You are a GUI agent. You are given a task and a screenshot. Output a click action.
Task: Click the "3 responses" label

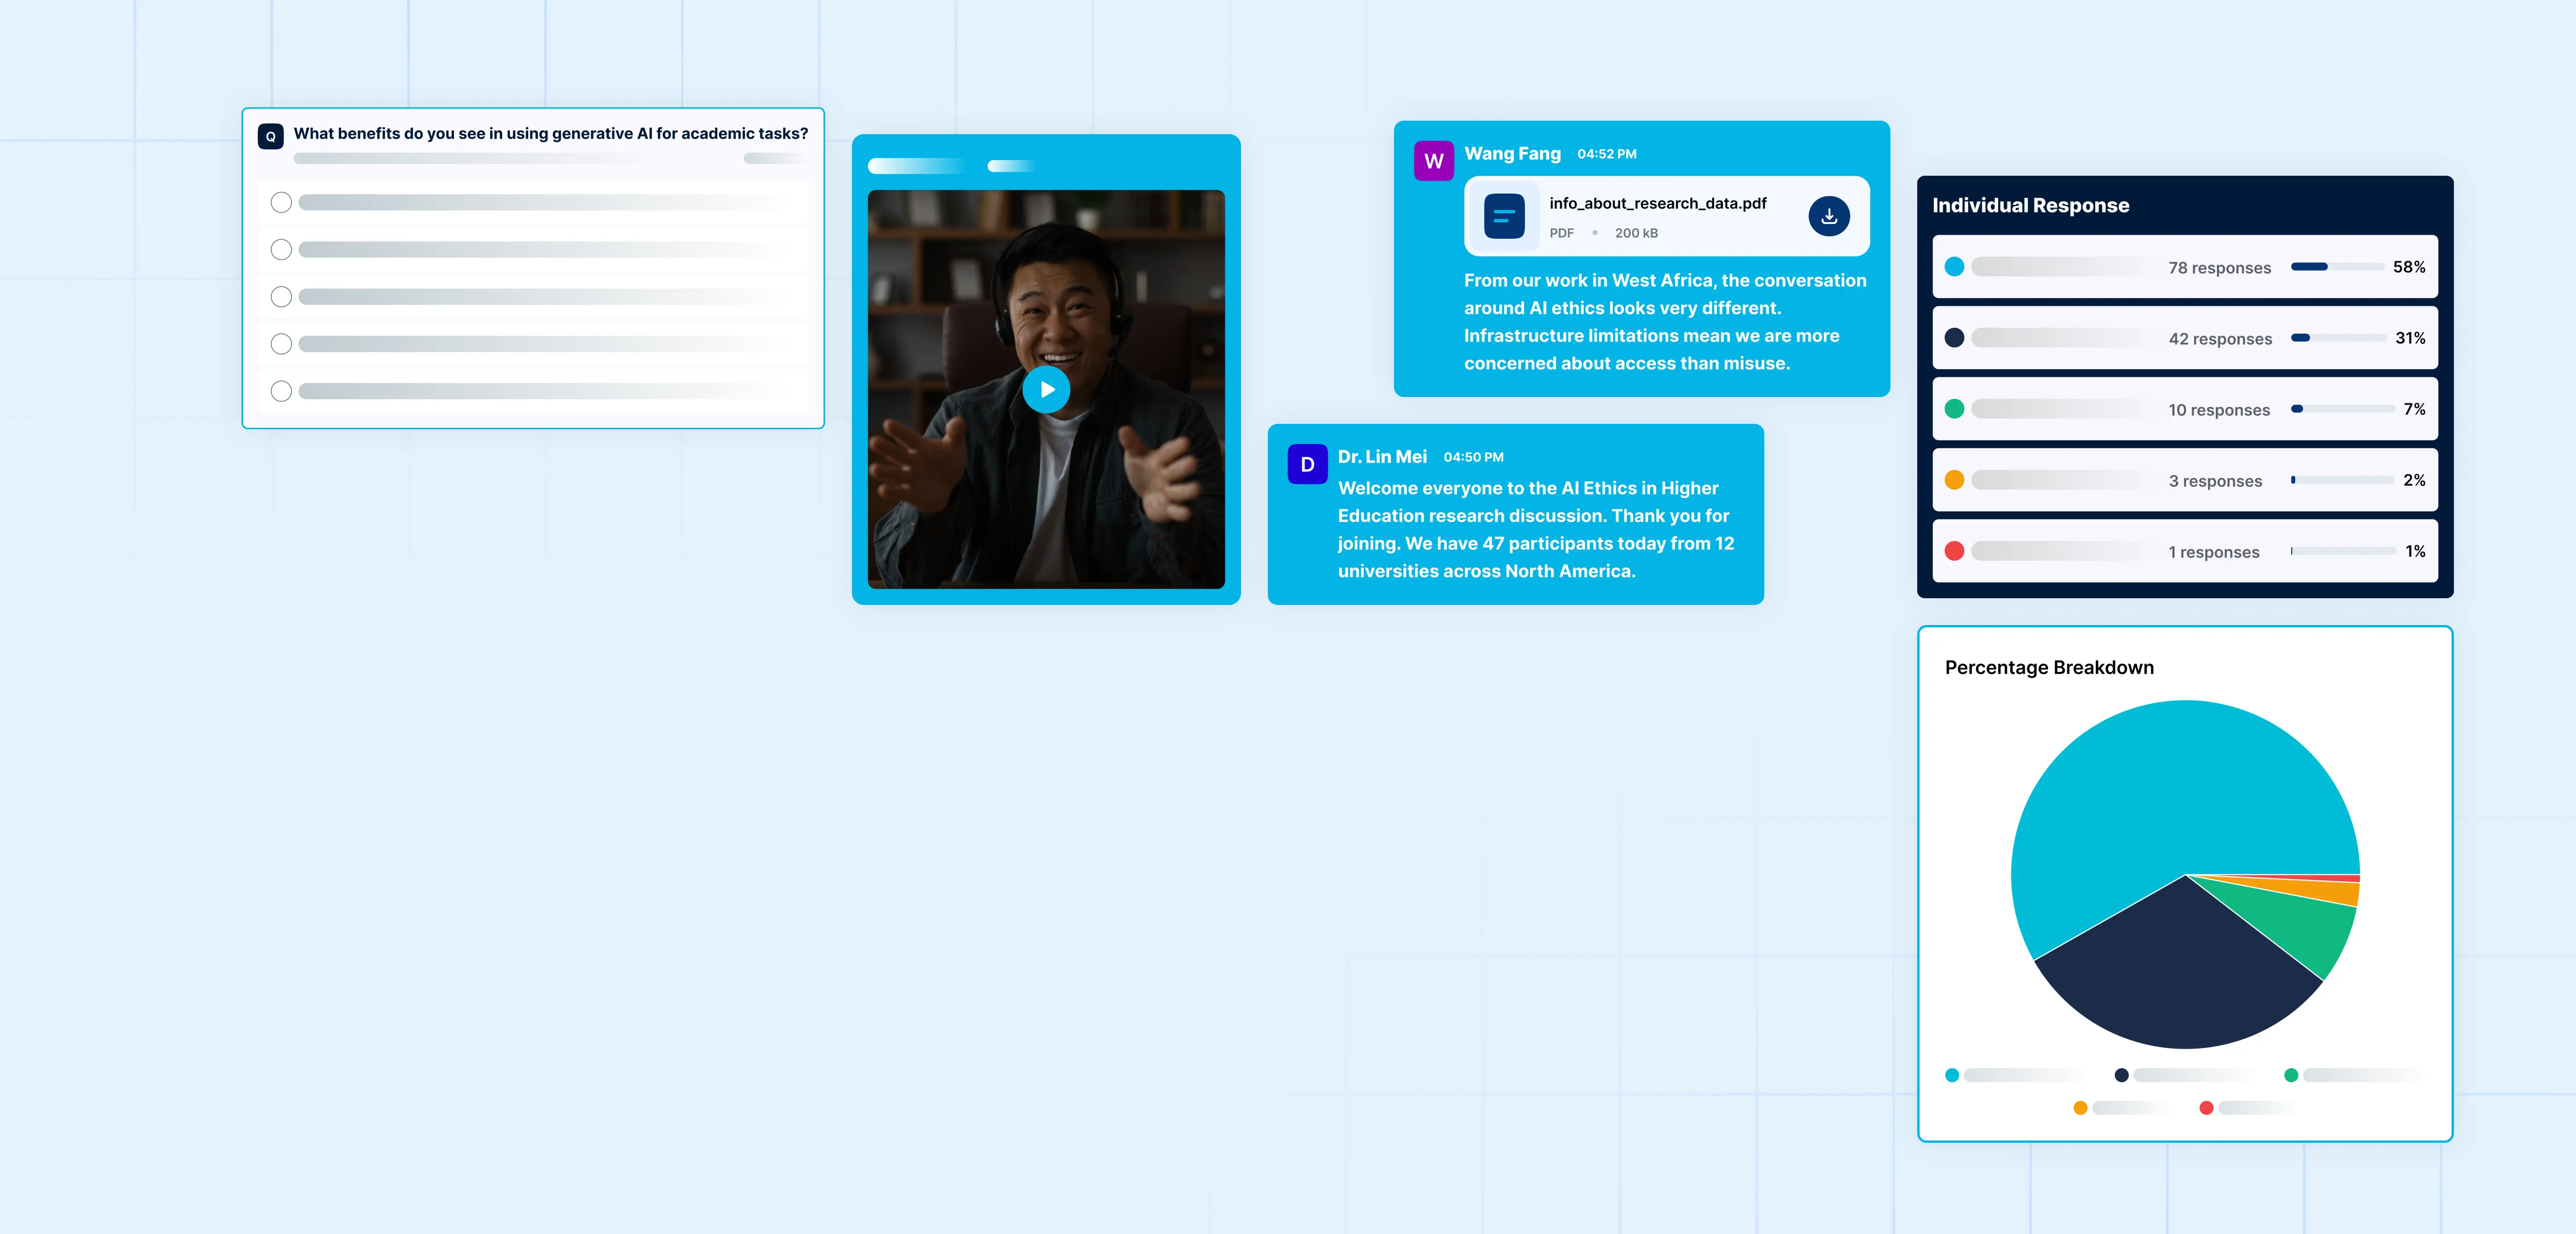click(2215, 481)
